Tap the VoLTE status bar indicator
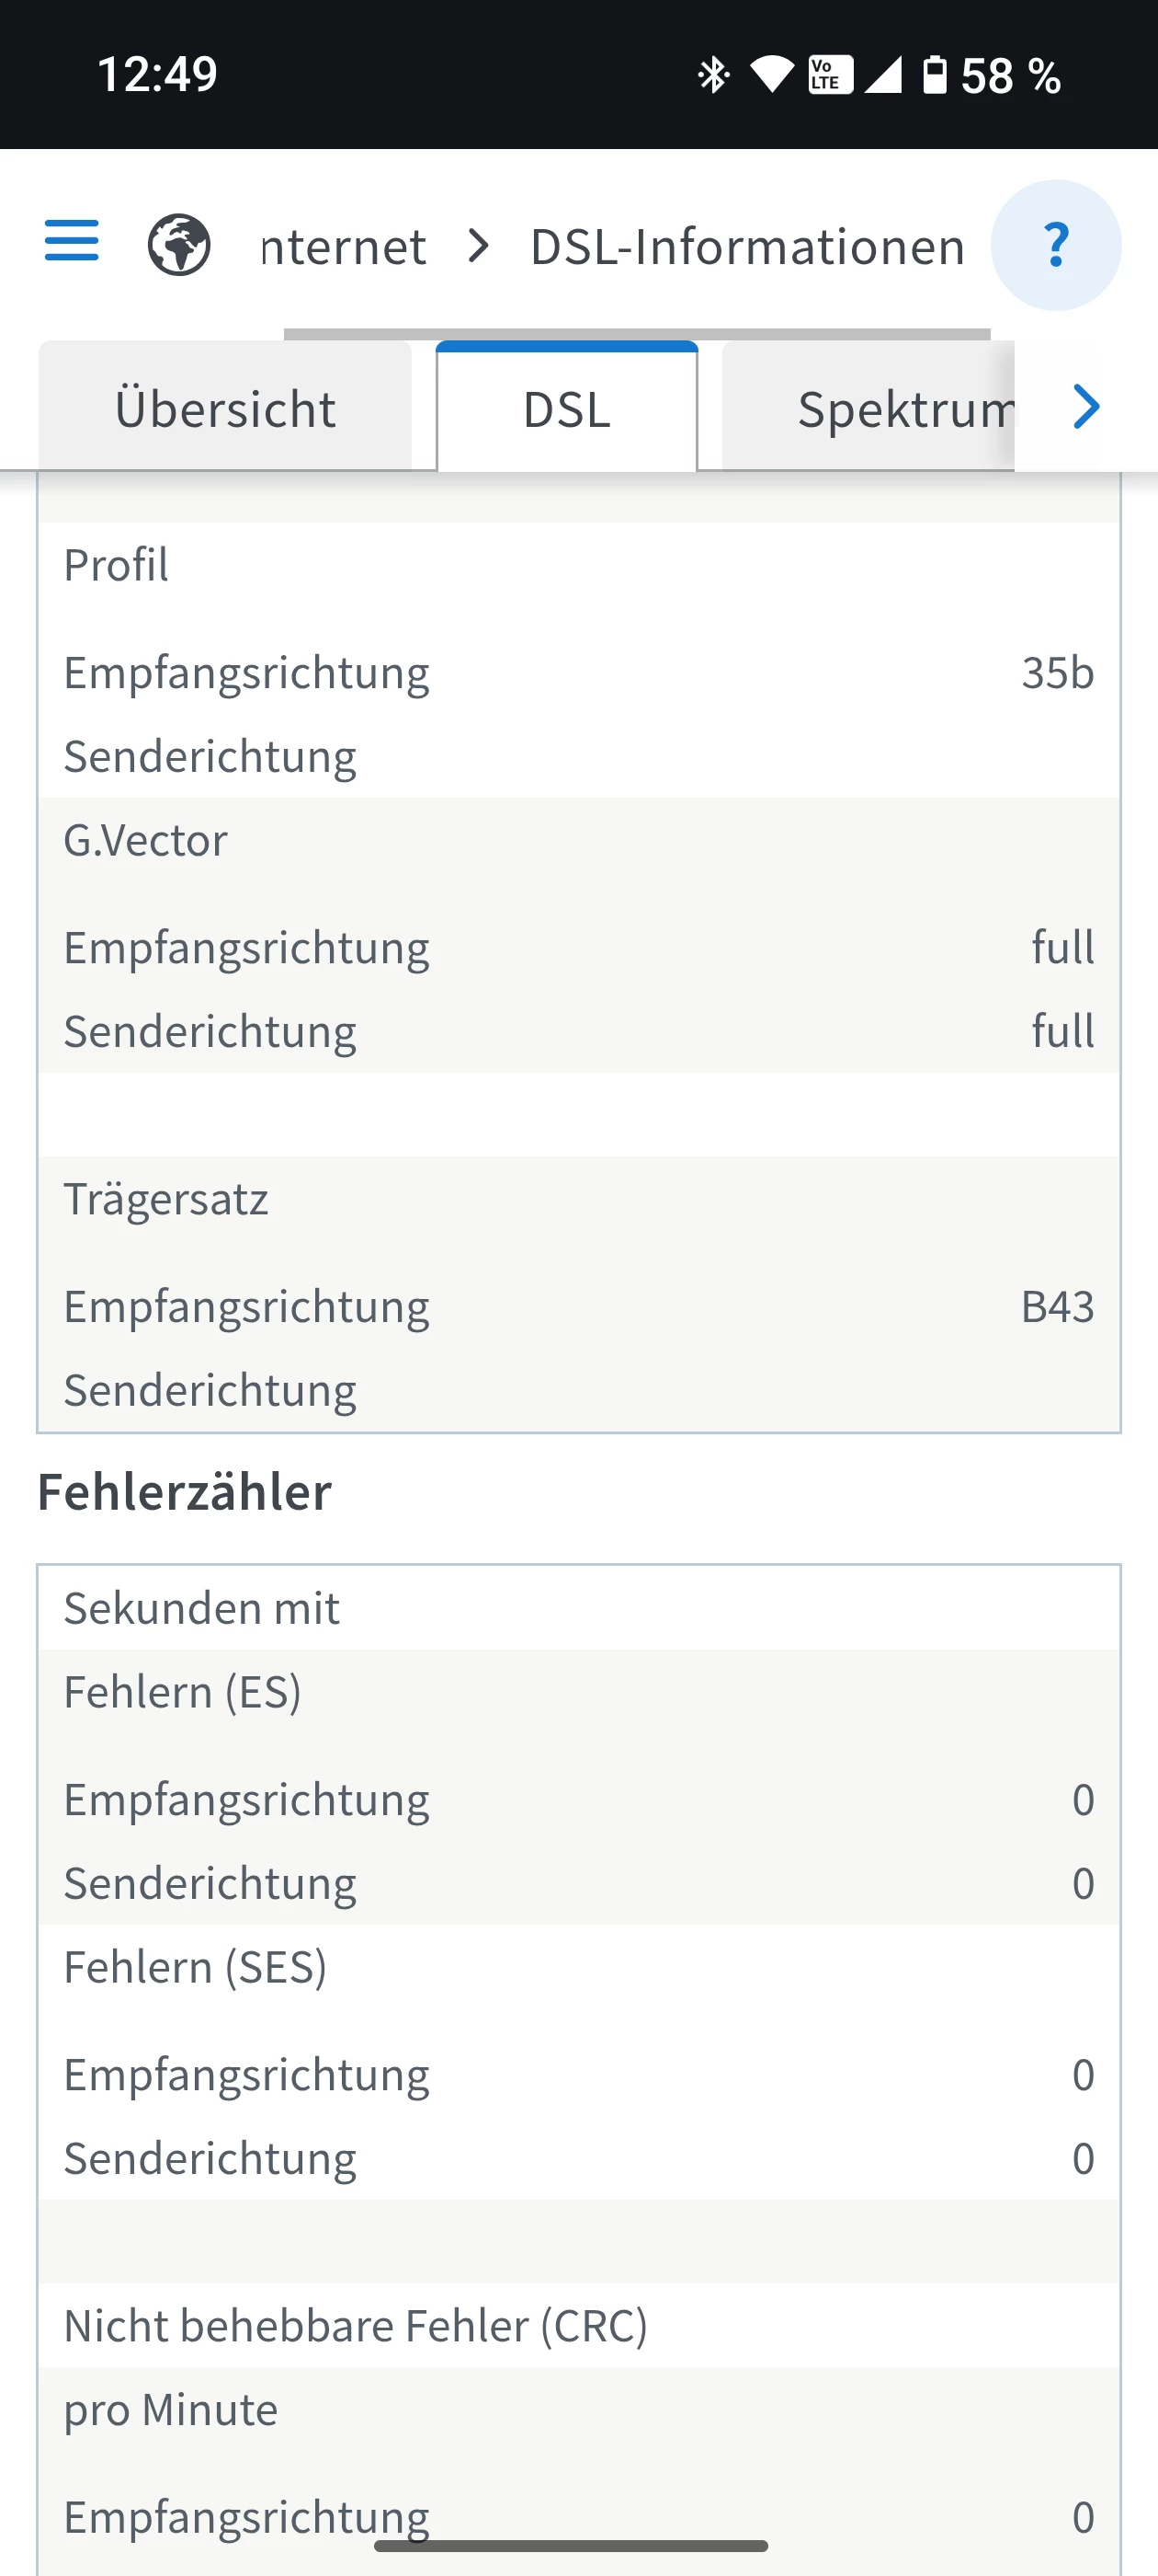The image size is (1158, 2576). pyautogui.click(x=829, y=75)
